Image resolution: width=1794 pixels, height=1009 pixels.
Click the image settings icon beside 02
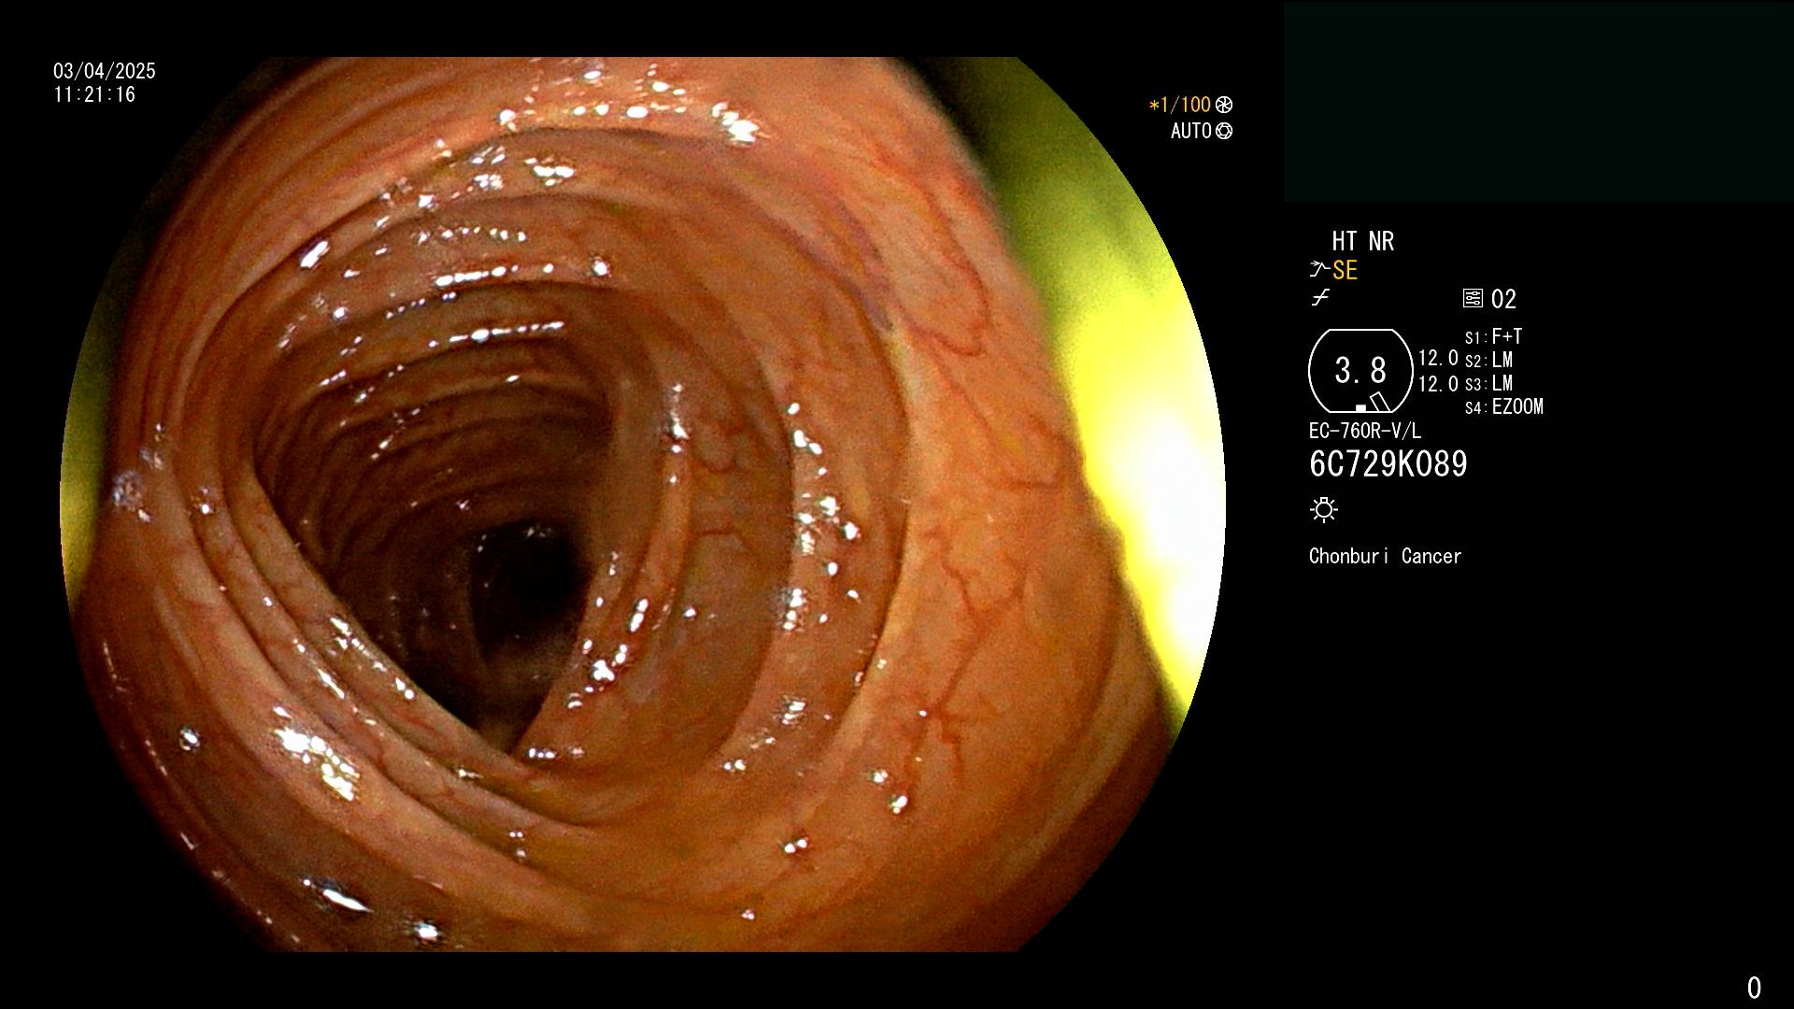click(1473, 298)
